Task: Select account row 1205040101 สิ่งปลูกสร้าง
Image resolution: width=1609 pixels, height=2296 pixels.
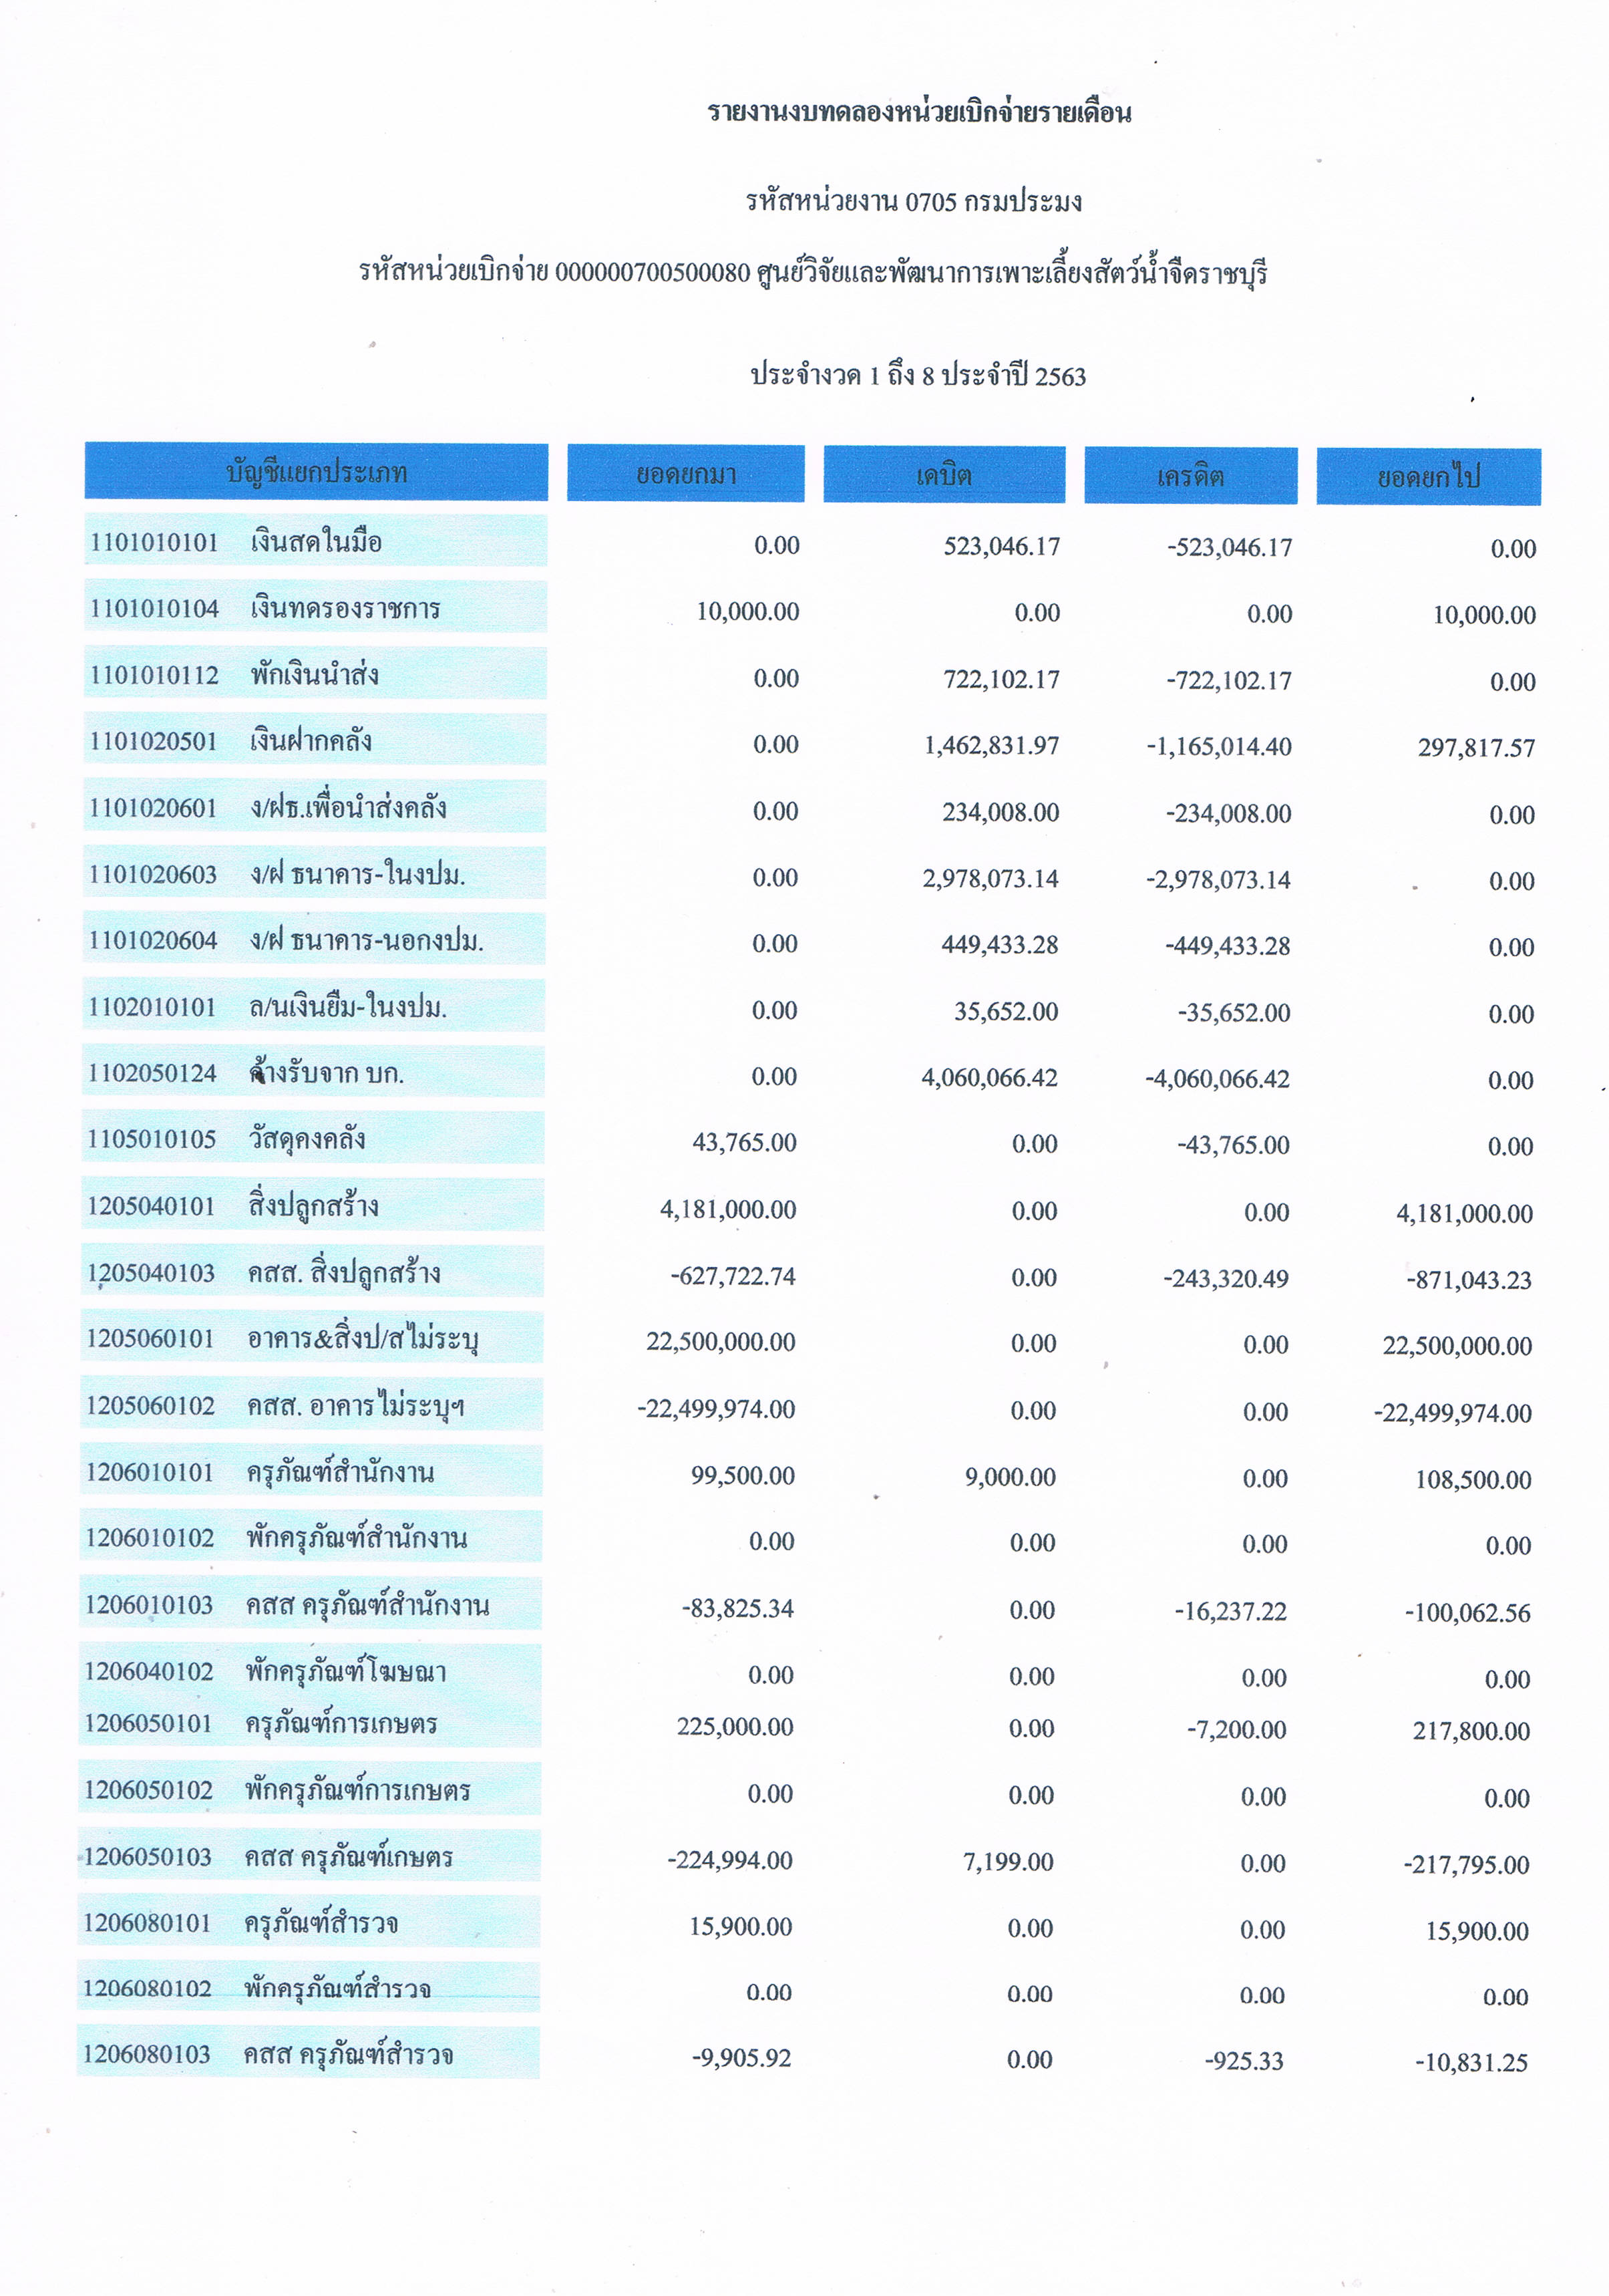Action: (x=312, y=1206)
